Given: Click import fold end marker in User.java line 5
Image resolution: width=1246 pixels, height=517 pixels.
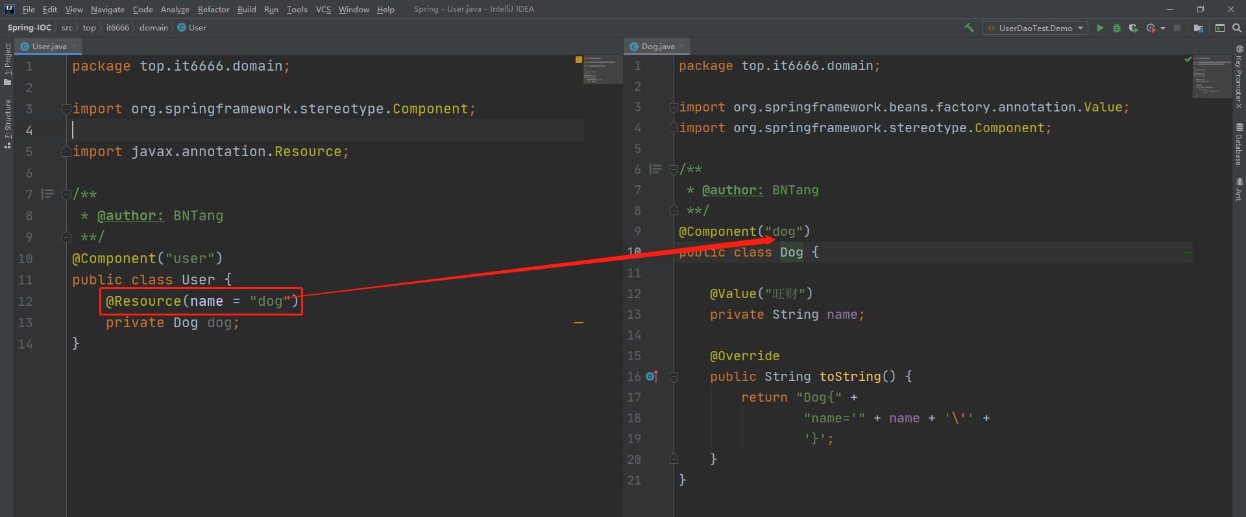Looking at the screenshot, I should click(x=66, y=152).
